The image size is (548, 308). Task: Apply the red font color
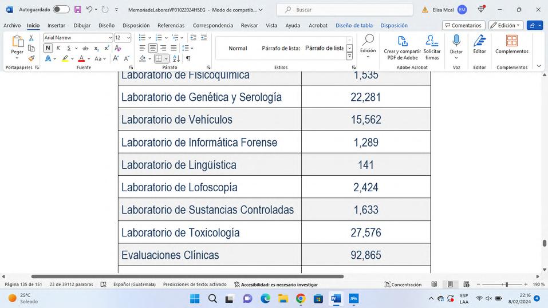pyautogui.click(x=81, y=59)
